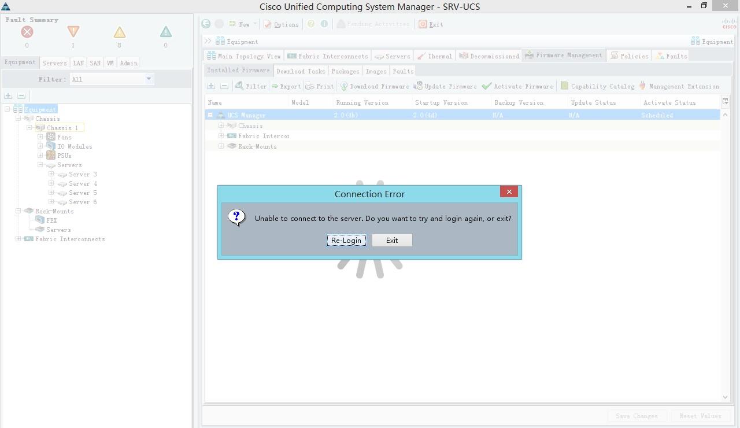740x428 pixels.
Task: Expand Server 6 in navigation tree
Action: click(51, 202)
